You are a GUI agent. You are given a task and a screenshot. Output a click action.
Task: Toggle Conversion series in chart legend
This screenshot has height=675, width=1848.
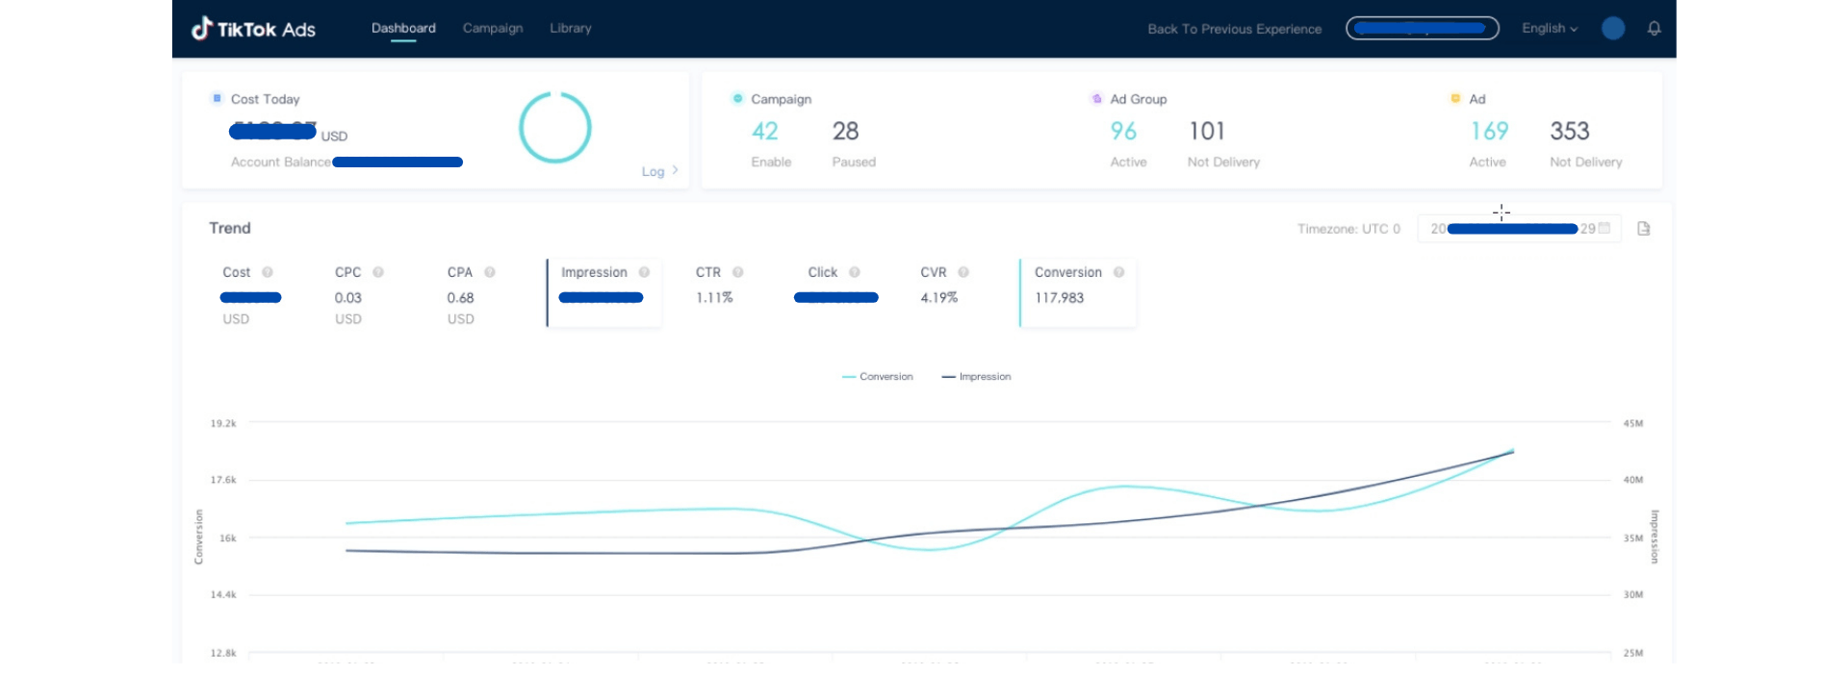tap(877, 377)
